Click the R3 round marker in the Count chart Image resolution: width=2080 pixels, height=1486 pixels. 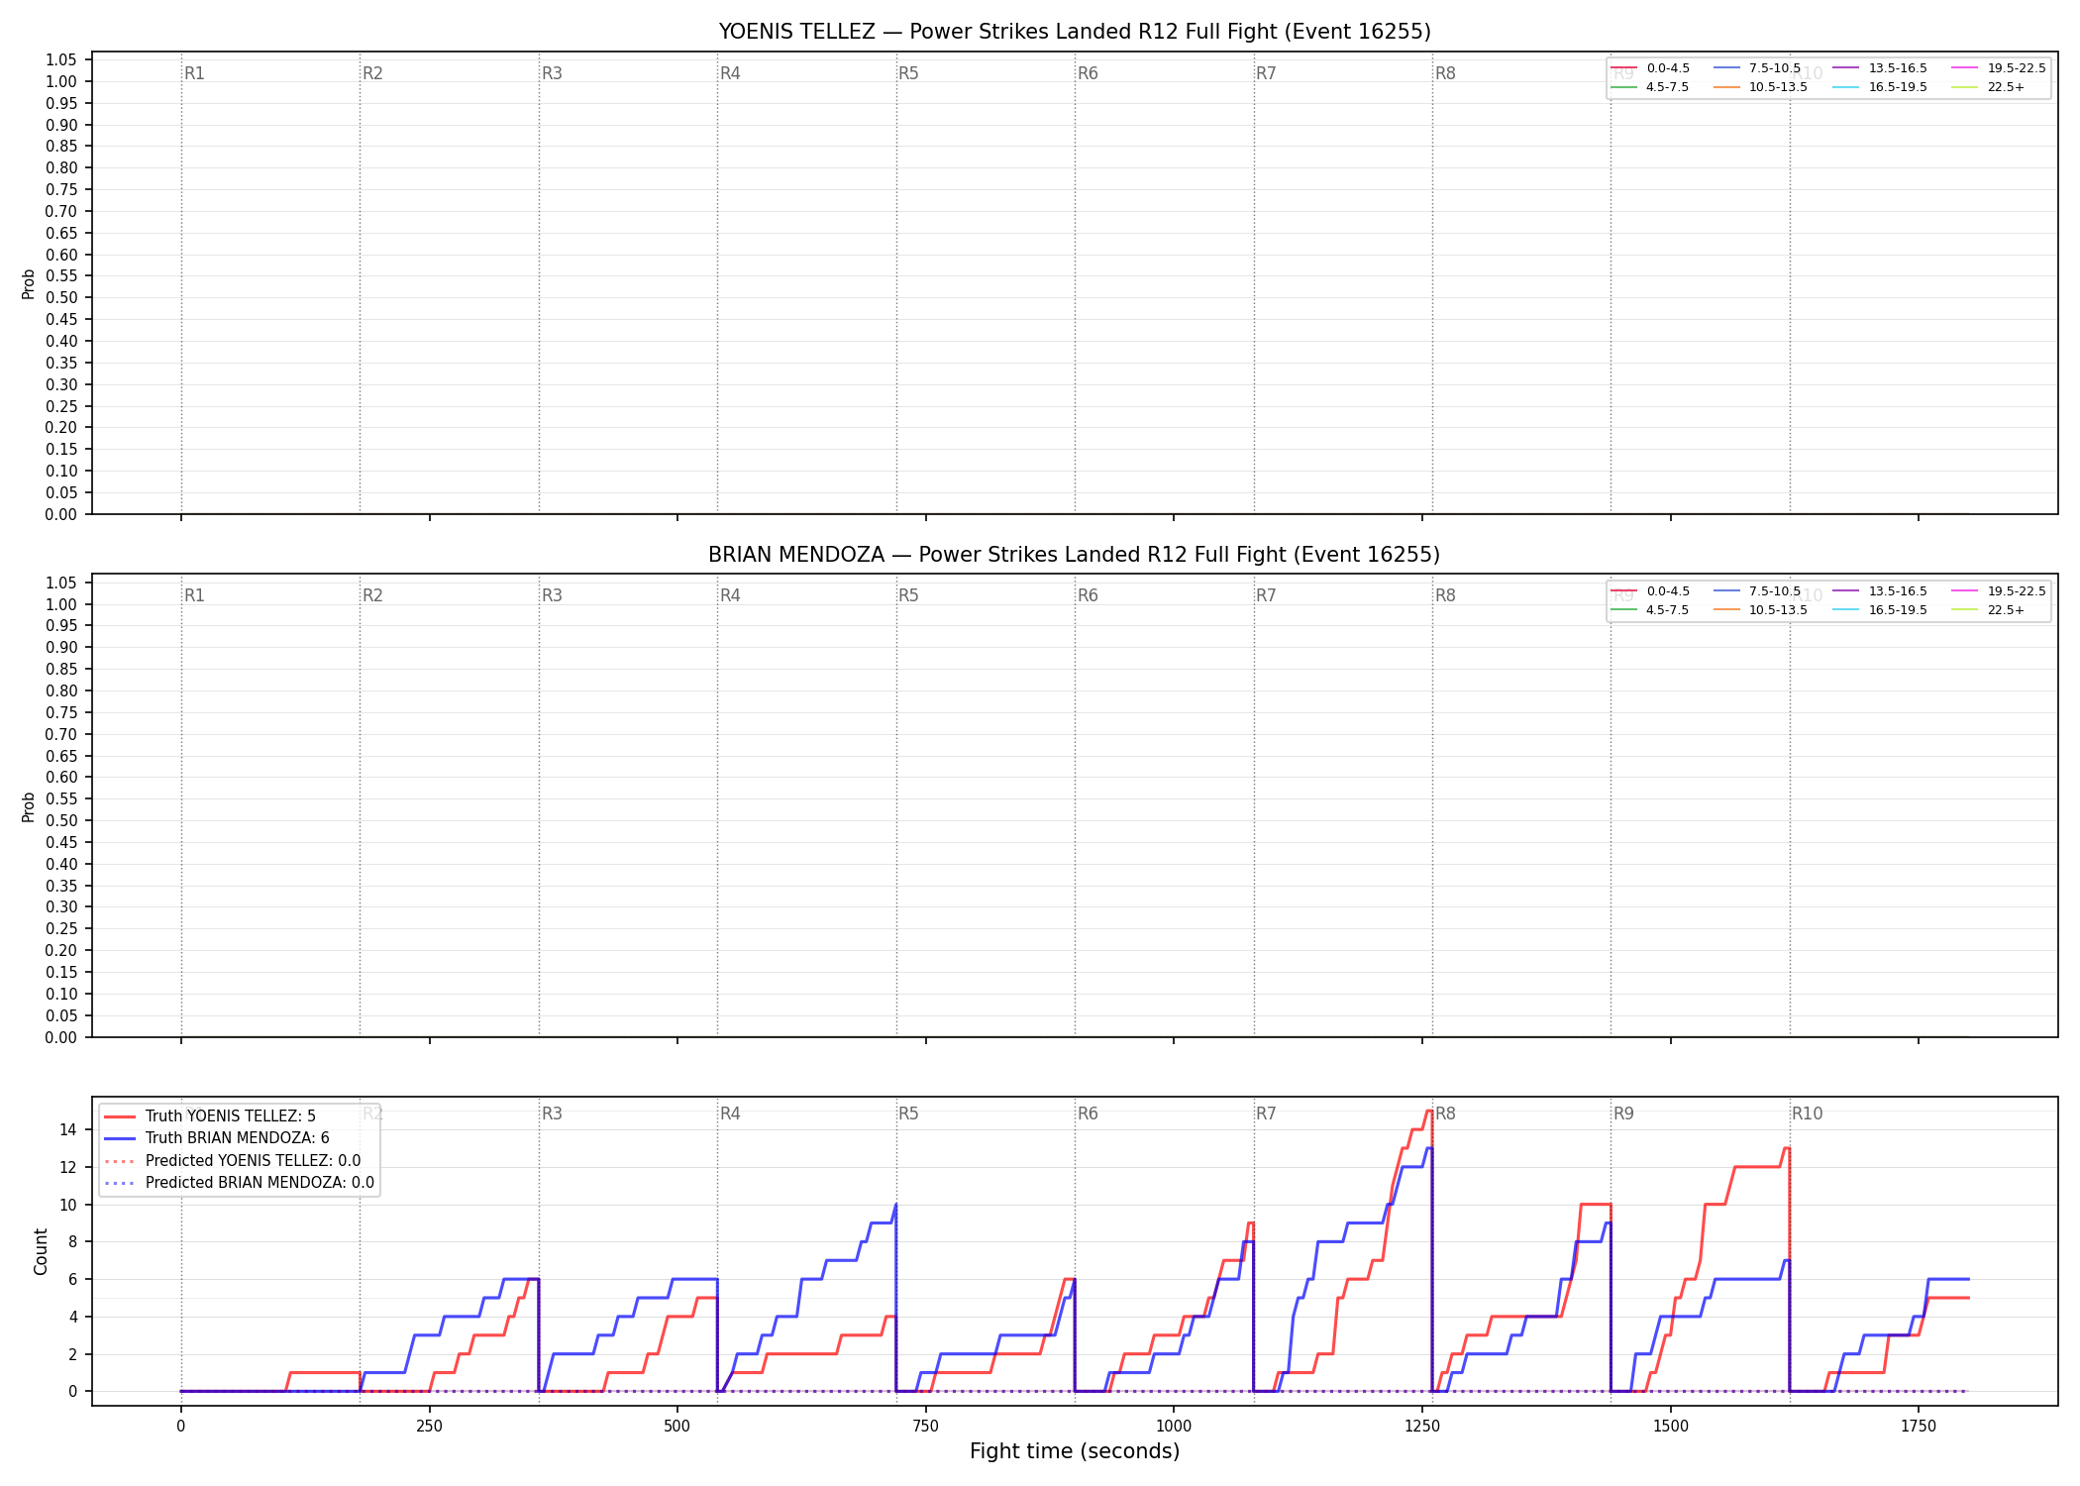552,1114
